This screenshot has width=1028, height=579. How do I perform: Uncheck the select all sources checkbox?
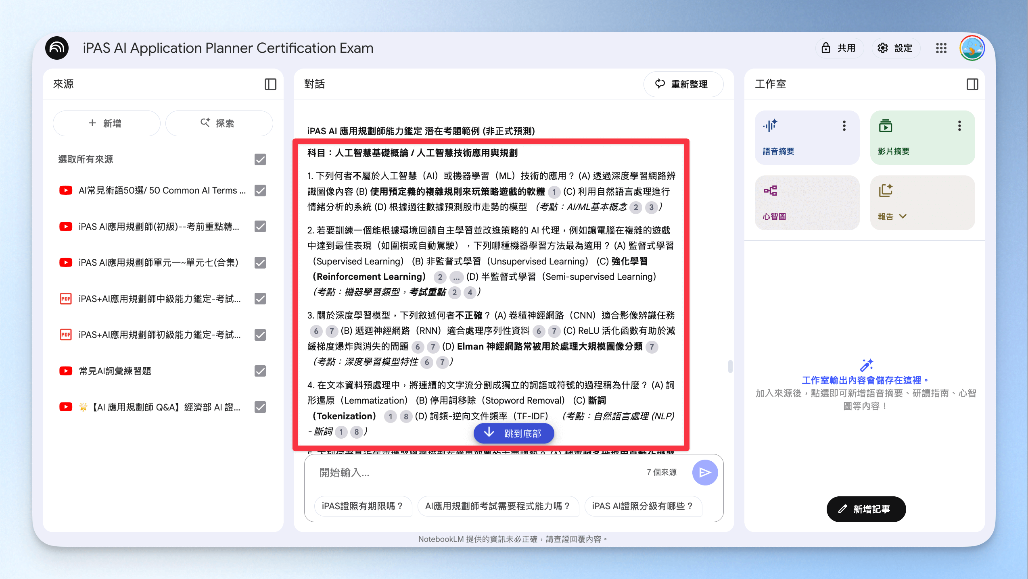[x=260, y=159]
